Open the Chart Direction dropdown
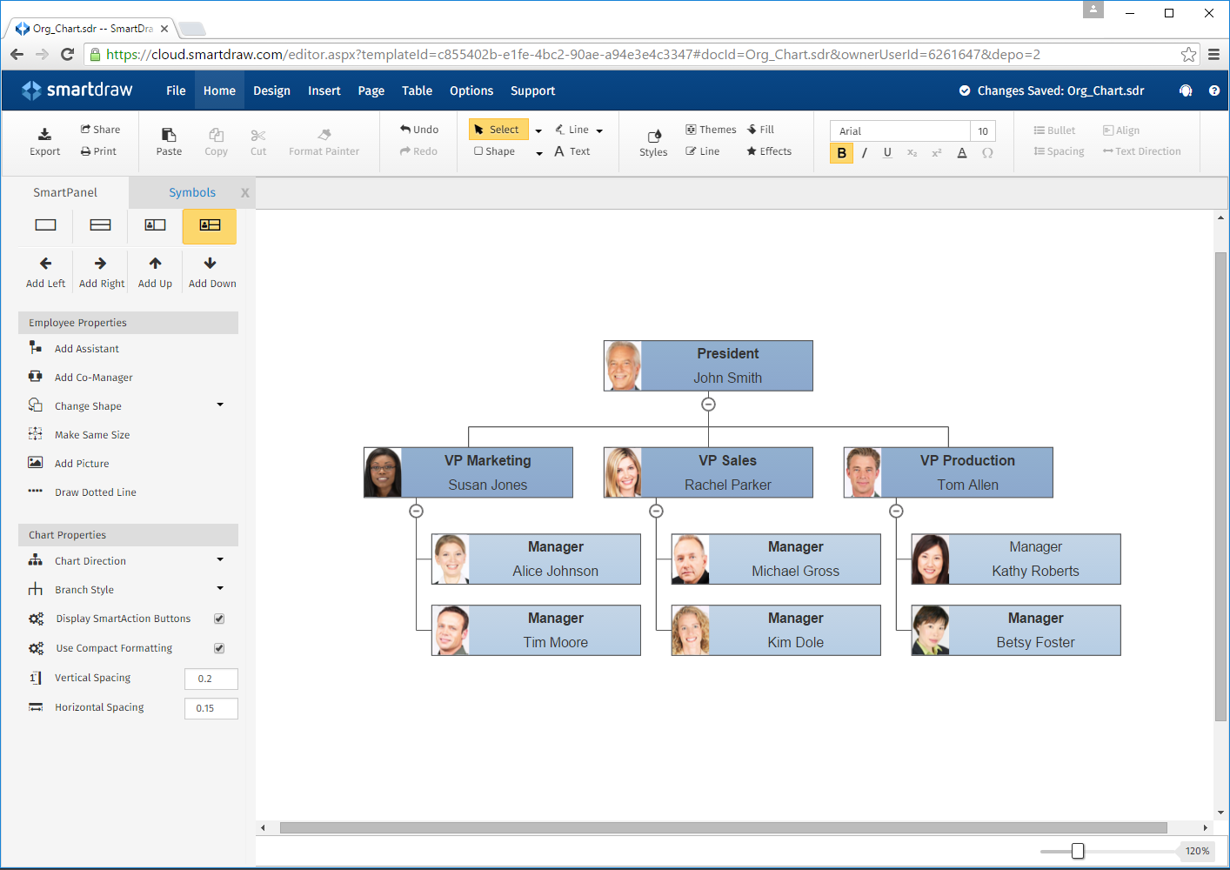The height and width of the screenshot is (870, 1230). tap(220, 560)
